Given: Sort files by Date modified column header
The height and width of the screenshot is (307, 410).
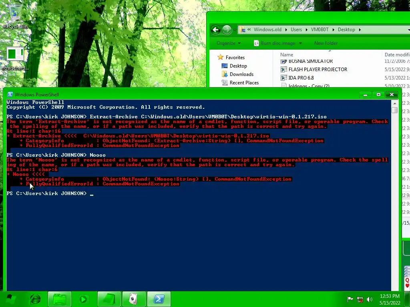Looking at the screenshot, I should (x=396, y=54).
